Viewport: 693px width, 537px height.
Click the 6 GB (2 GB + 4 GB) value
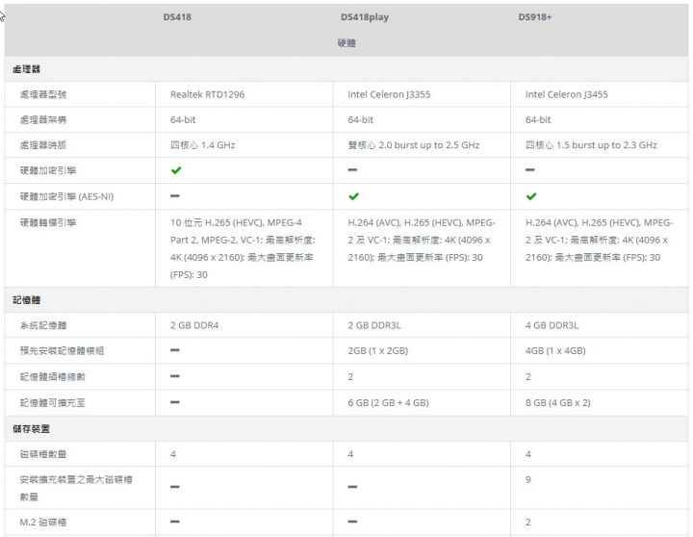[x=389, y=402]
